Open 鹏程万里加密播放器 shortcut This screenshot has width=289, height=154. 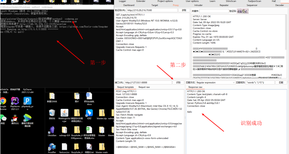27,118
